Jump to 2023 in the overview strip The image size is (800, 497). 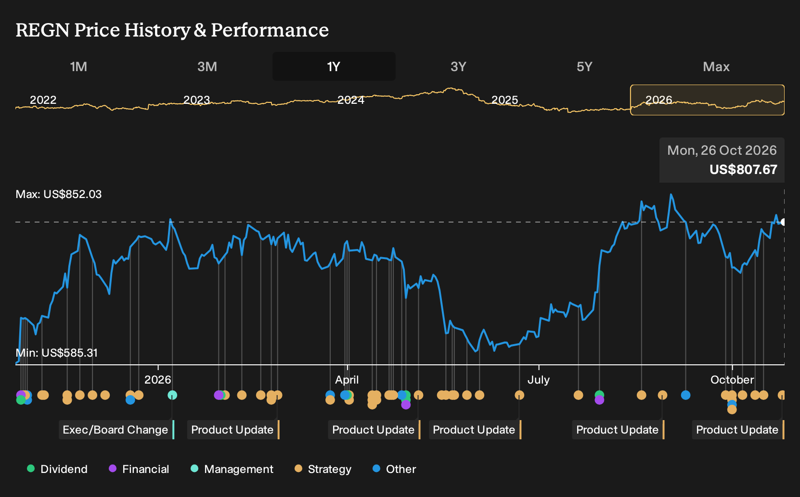[196, 100]
